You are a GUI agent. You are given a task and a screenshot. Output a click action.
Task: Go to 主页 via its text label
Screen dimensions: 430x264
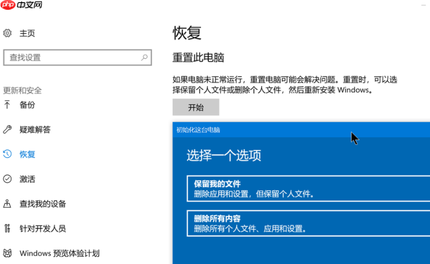tap(27, 33)
